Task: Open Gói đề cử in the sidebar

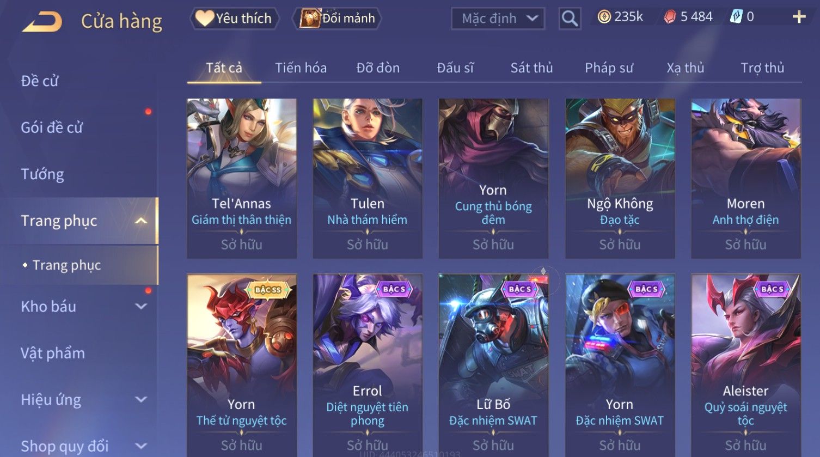Action: point(52,127)
